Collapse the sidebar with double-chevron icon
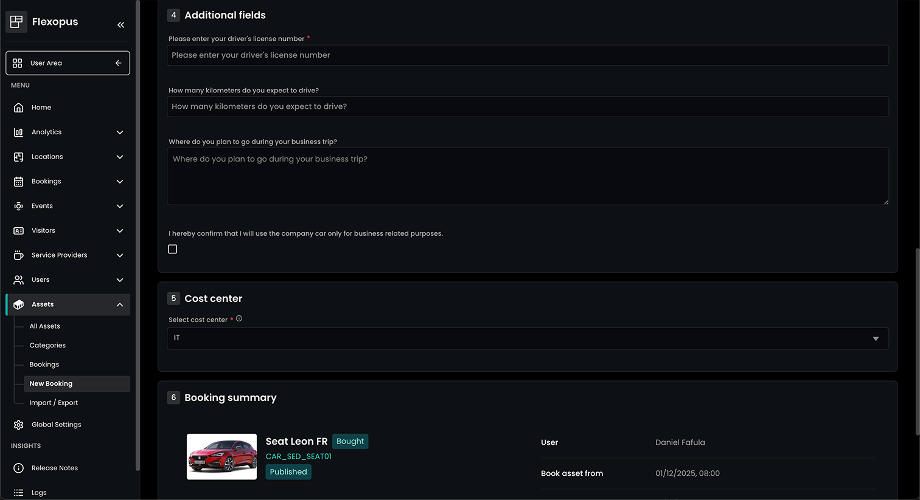 coord(120,25)
